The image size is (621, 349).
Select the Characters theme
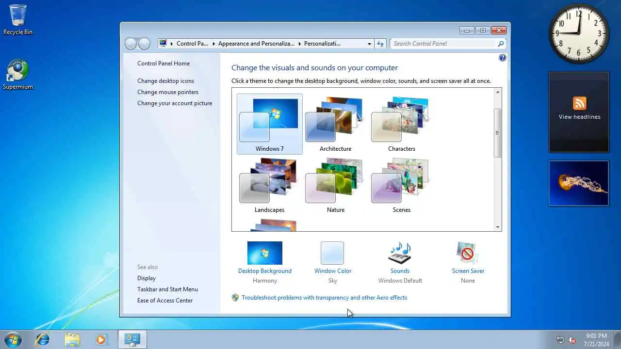[401, 124]
